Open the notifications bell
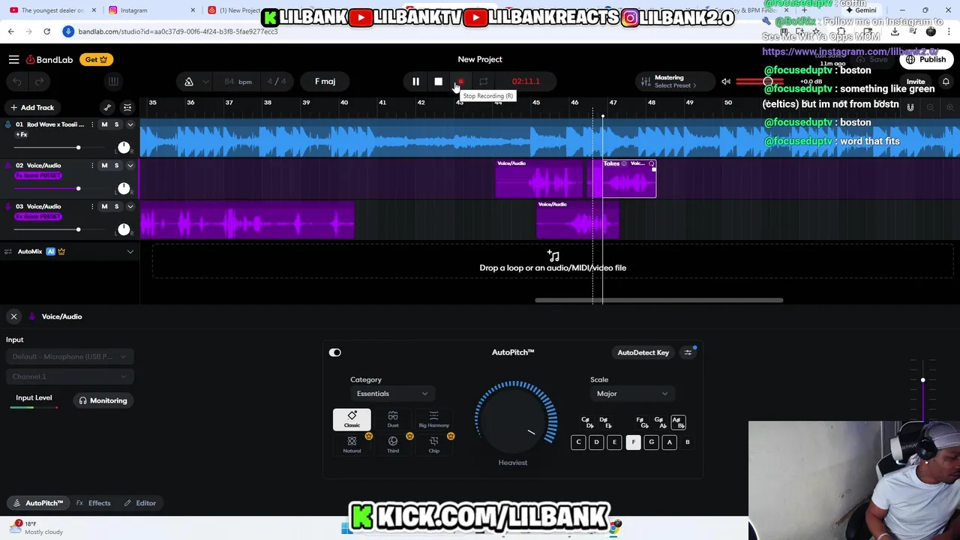Image resolution: width=960 pixels, height=540 pixels. [x=946, y=81]
